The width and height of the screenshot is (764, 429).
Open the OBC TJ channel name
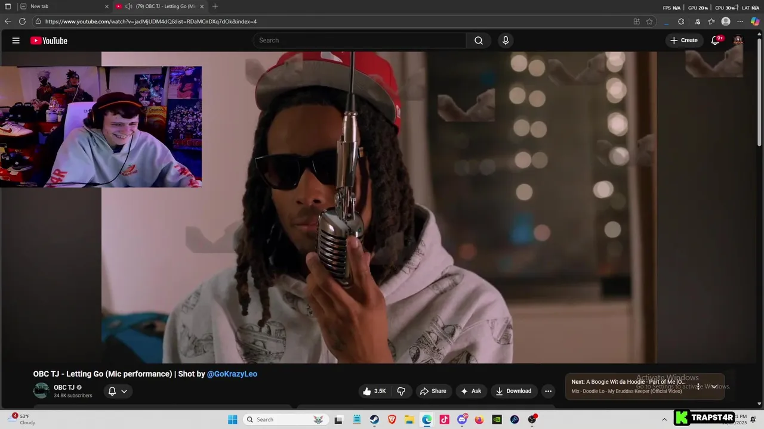[64, 387]
